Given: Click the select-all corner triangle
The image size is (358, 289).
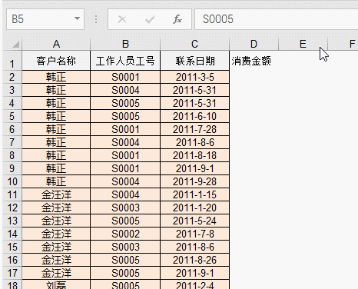Looking at the screenshot, I should coord(16,45).
